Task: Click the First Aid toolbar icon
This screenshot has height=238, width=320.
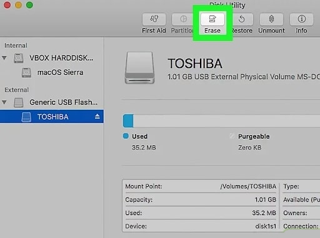Action: coord(154,19)
